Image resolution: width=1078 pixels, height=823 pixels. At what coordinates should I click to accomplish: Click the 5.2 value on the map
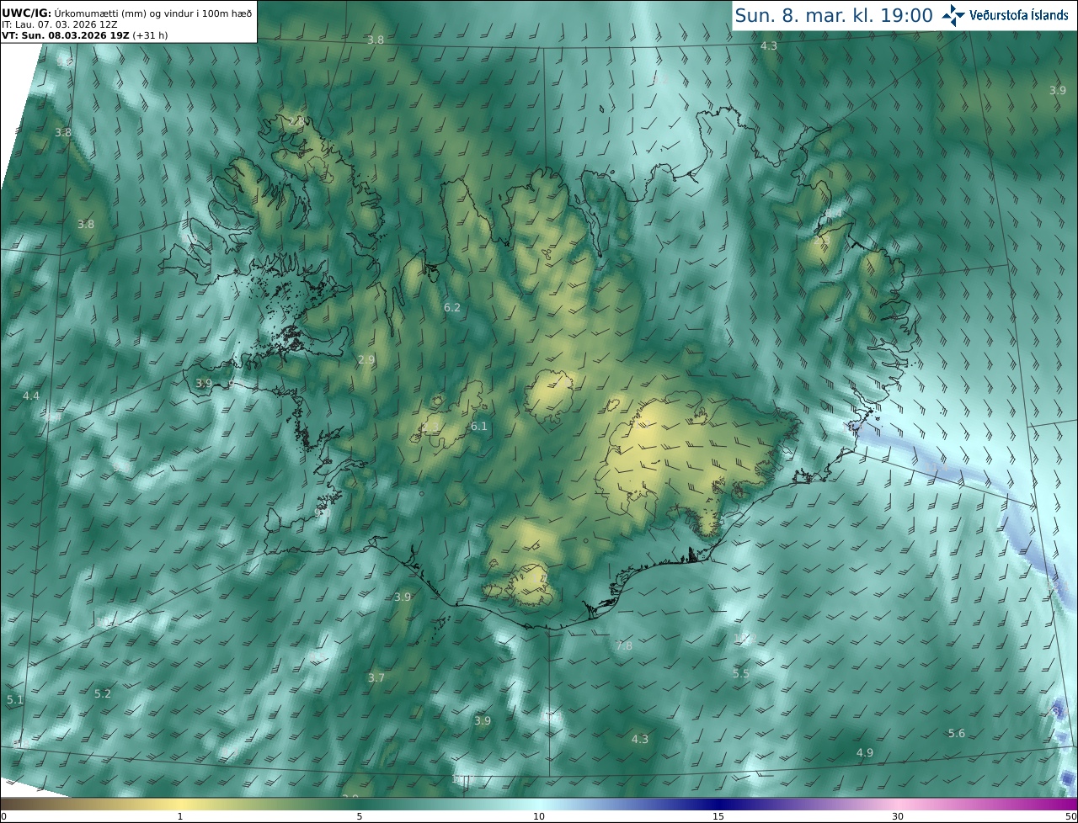pos(103,693)
